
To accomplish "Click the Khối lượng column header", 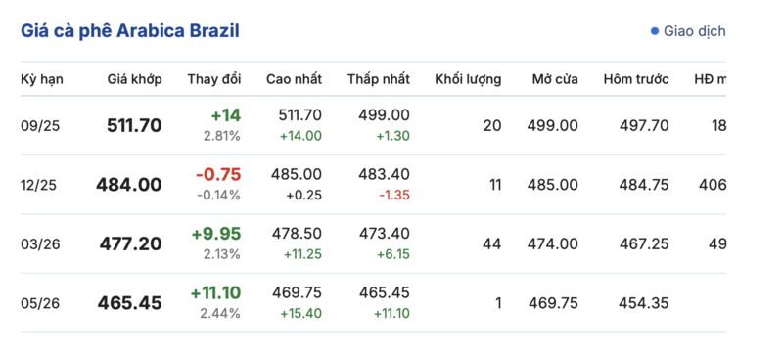I will click(x=468, y=79).
